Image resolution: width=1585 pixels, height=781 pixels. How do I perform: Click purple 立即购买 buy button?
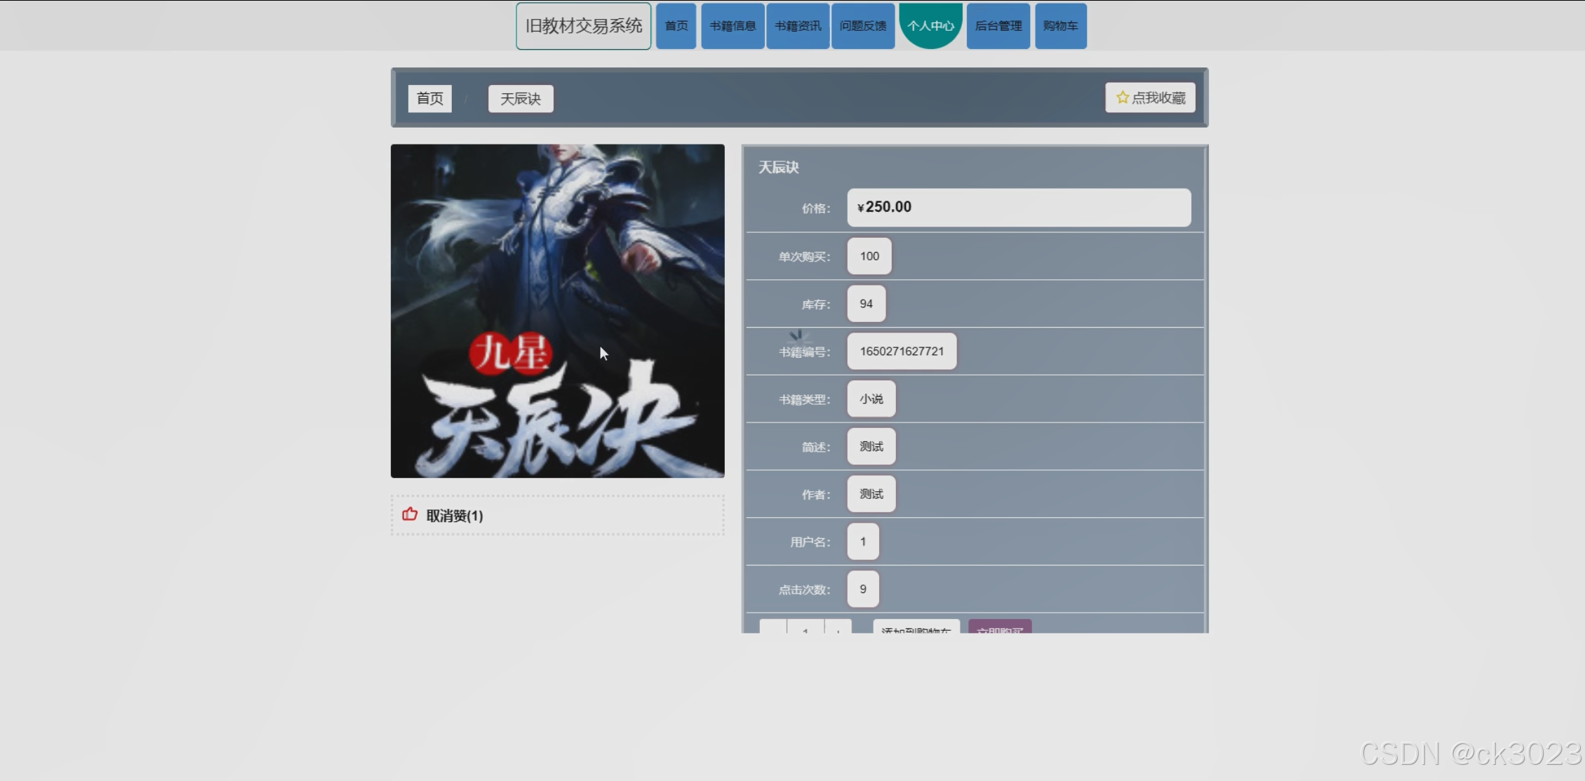point(999,627)
